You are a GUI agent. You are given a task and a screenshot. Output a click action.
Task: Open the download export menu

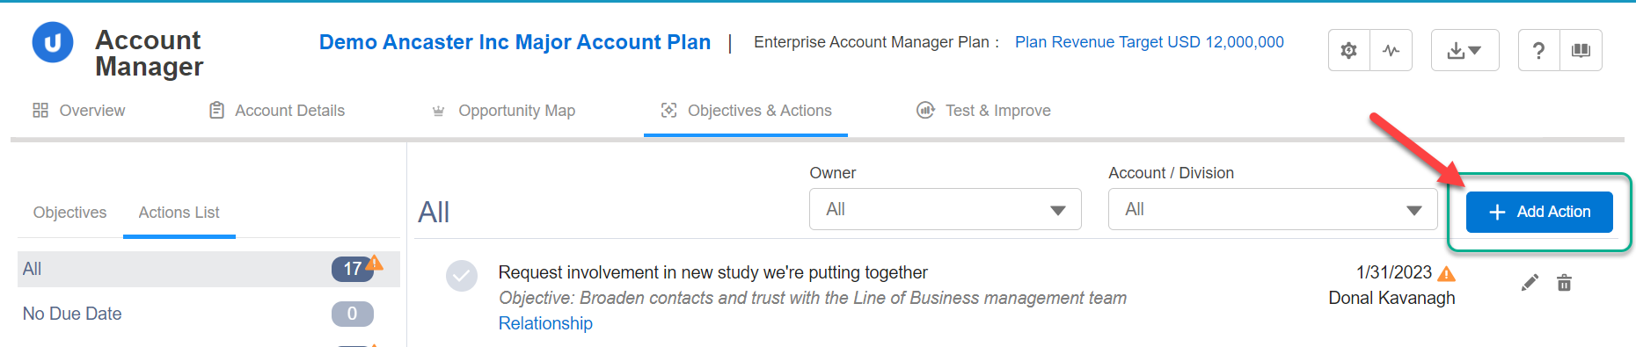(1464, 50)
